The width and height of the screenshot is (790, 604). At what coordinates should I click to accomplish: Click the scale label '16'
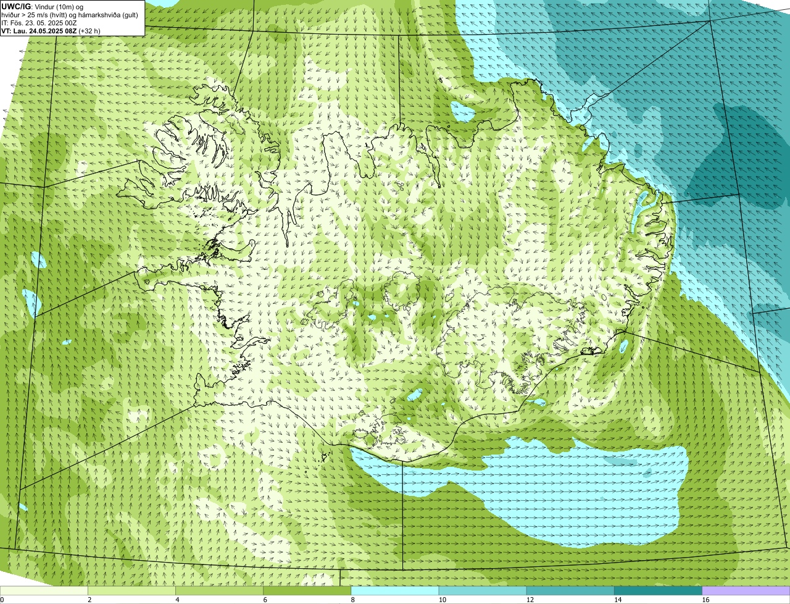(x=705, y=600)
